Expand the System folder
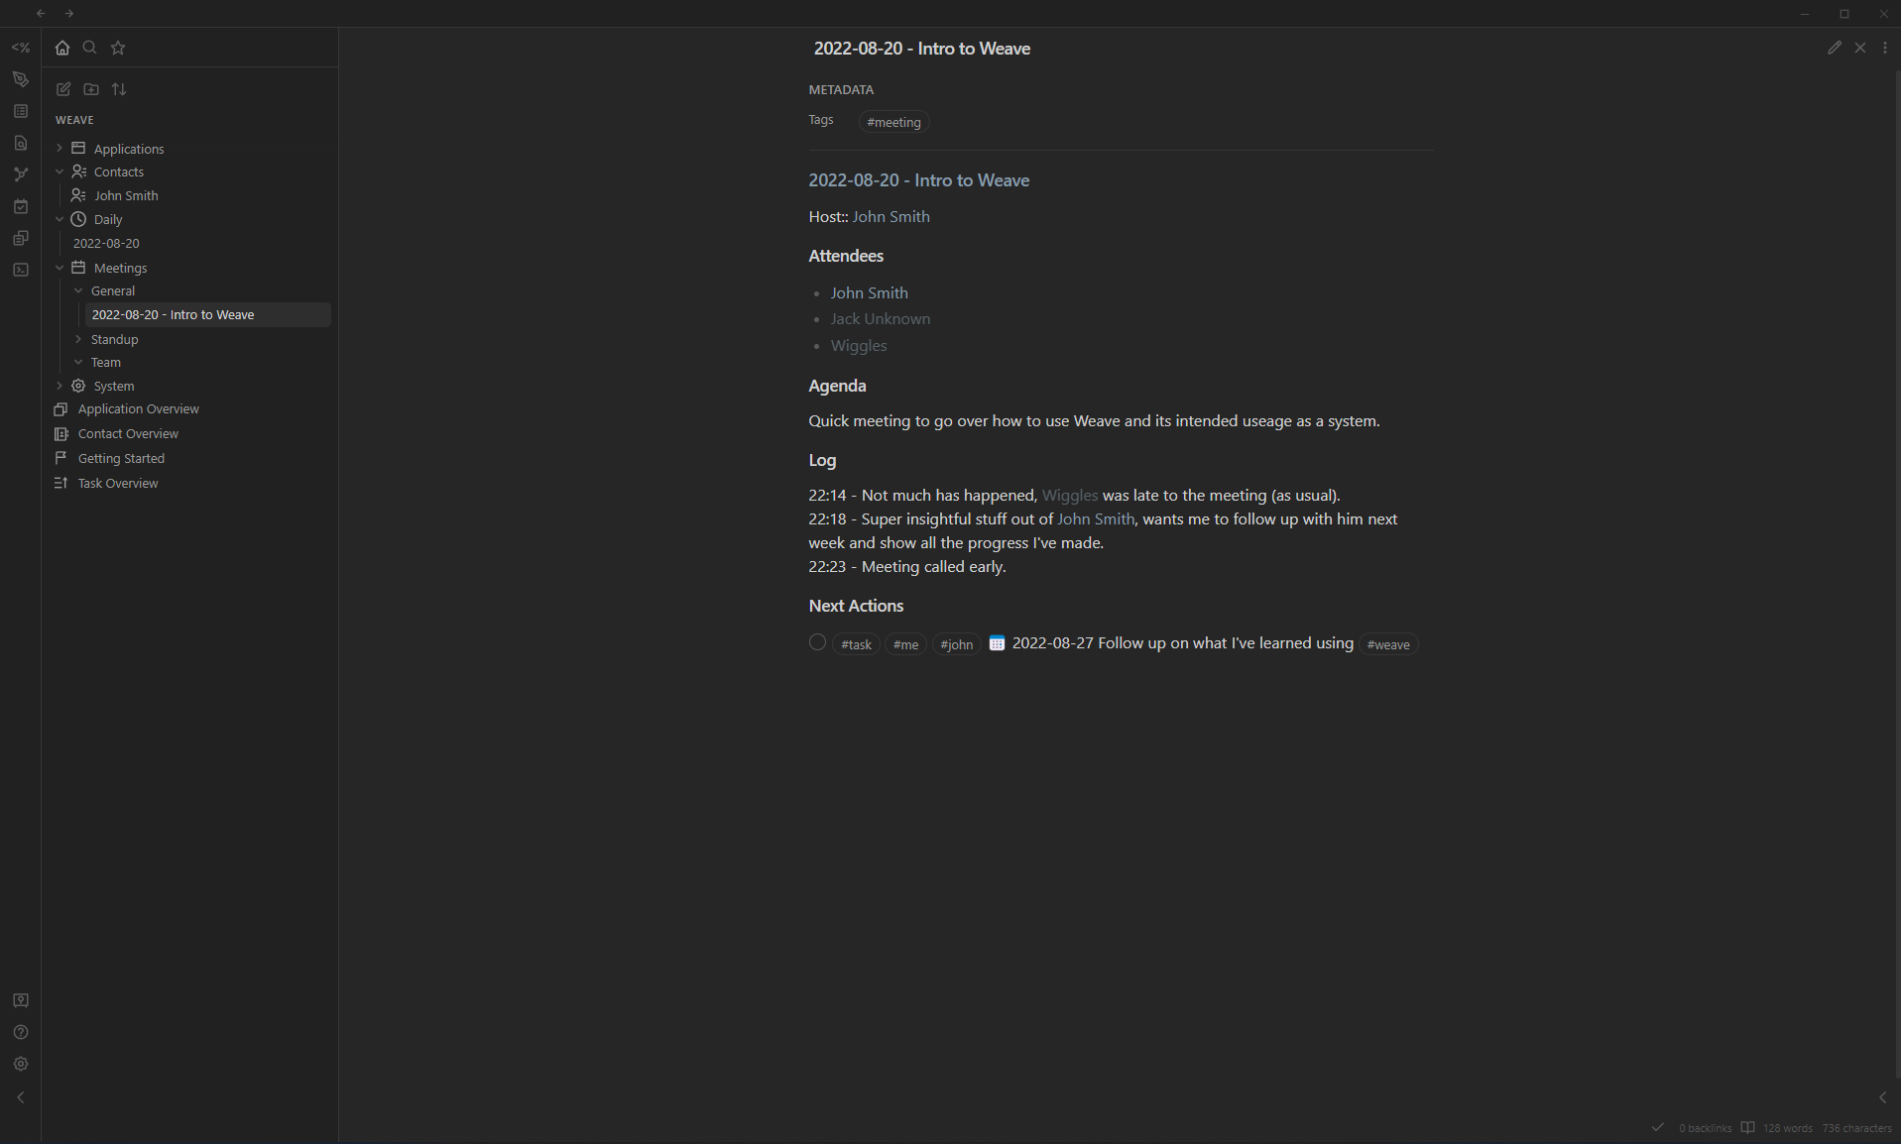 pyautogui.click(x=59, y=386)
